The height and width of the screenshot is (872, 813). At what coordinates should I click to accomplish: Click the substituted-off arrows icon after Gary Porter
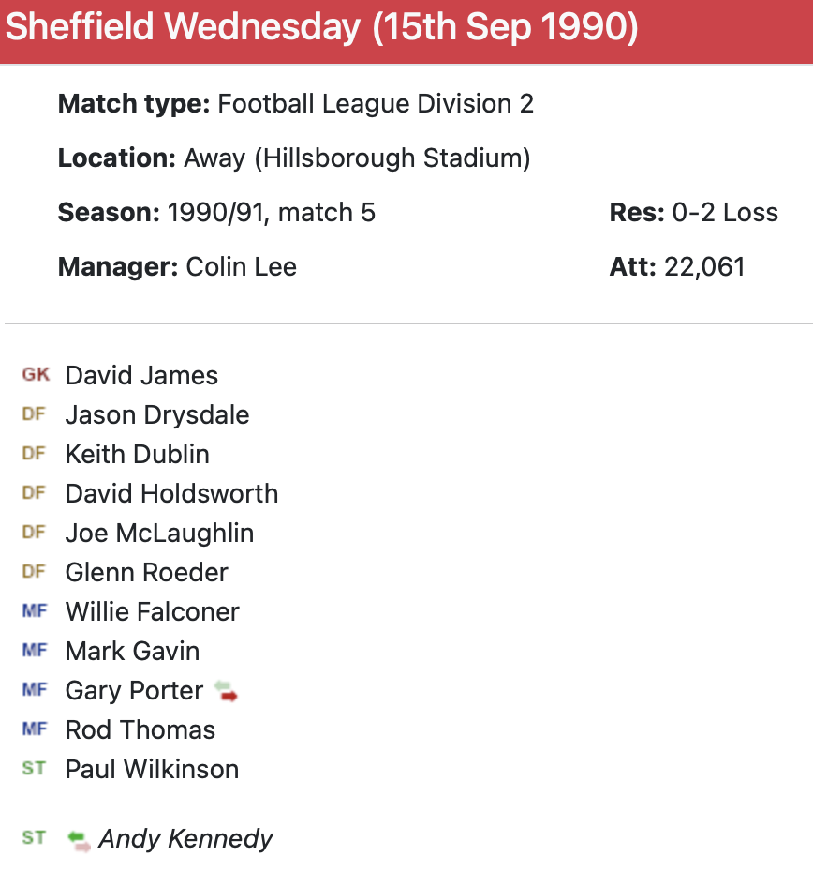click(x=226, y=692)
